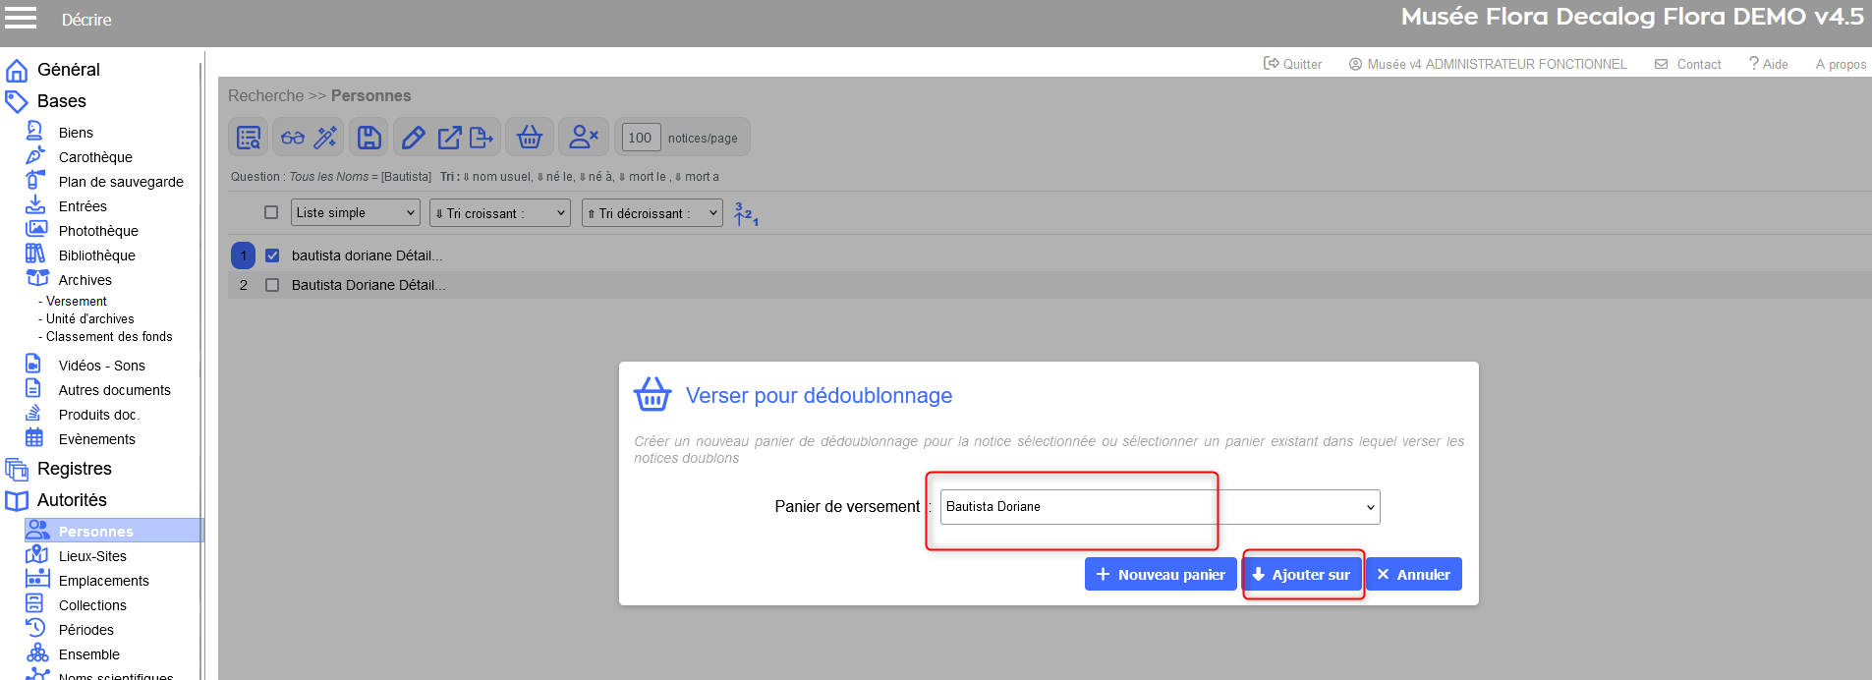Open Lieux-Sites in the sidebar
1872x680 pixels.
pos(92,556)
